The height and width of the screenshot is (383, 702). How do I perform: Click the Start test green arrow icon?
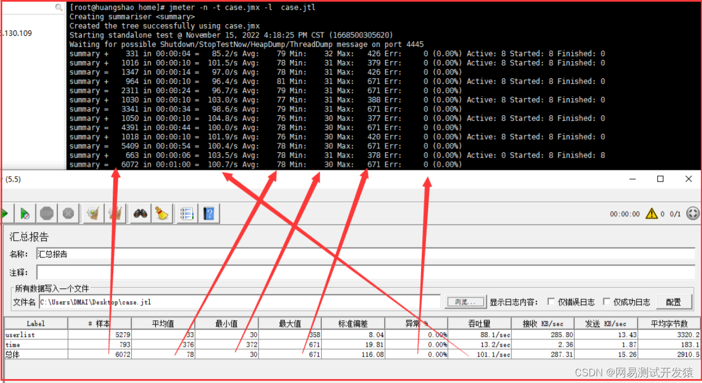coord(5,213)
